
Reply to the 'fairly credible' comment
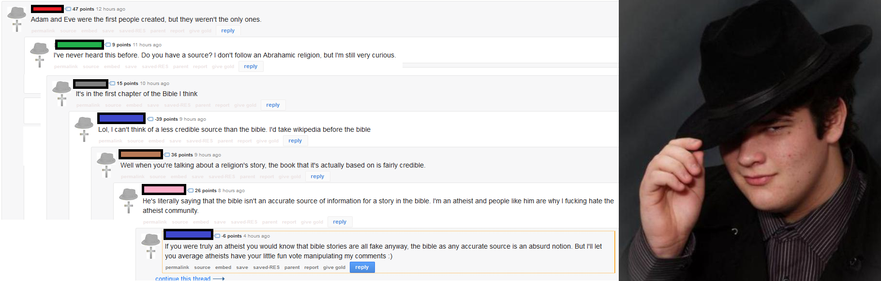(317, 177)
